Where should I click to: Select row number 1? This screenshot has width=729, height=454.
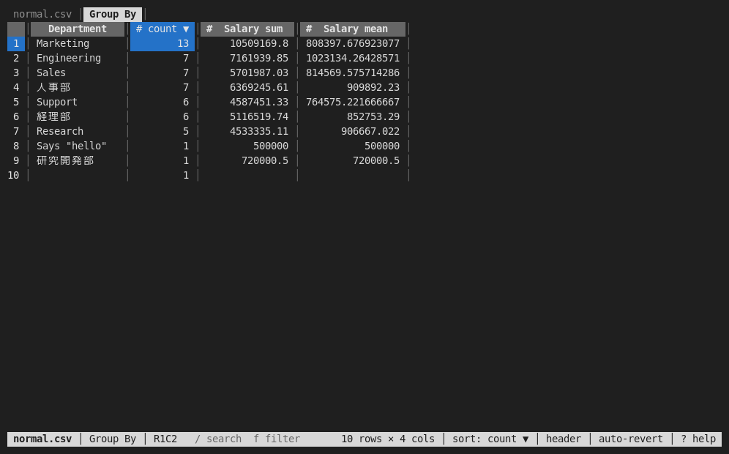[x=16, y=44]
